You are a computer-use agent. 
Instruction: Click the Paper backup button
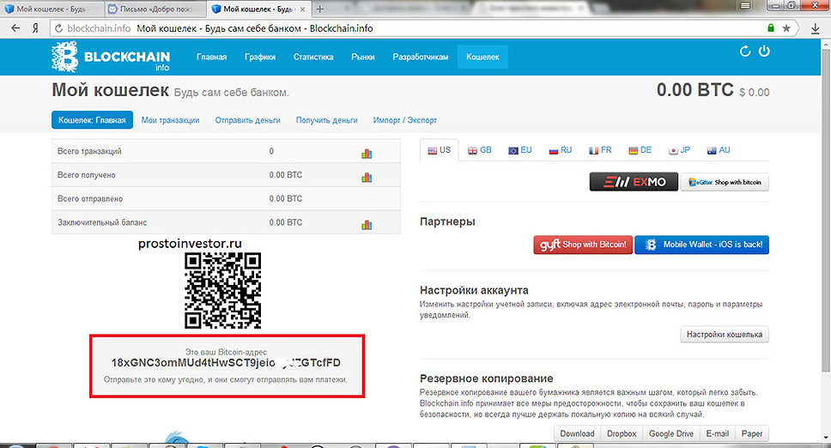(x=752, y=433)
